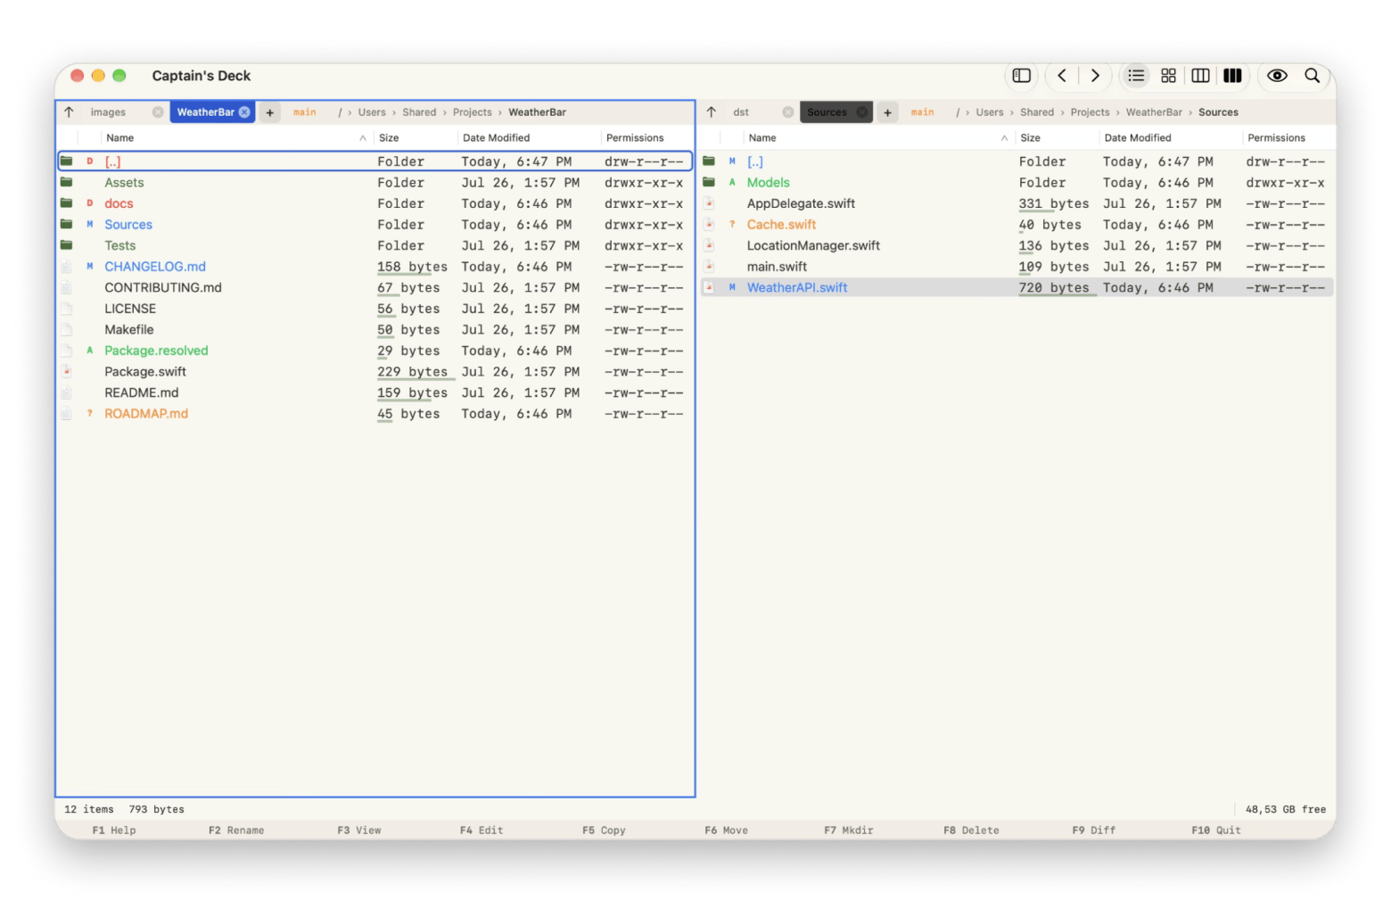1391x917 pixels.
Task: Add a new tab in right pane
Action: [x=887, y=112]
